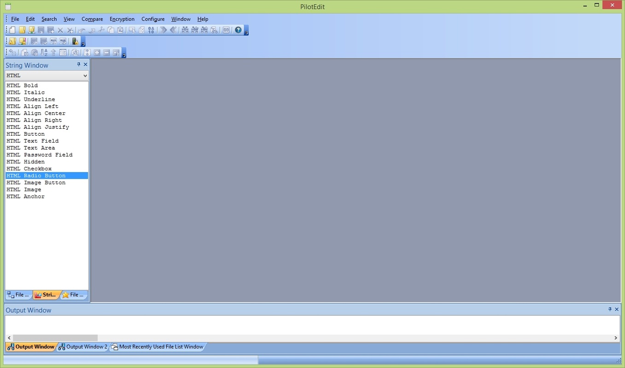Open the File menu
Screen dimensions: 625x368
[x=15, y=19]
